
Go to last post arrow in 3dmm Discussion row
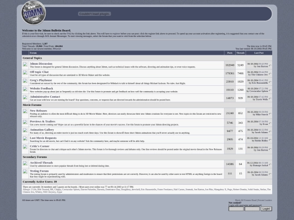click(x=270, y=66)
